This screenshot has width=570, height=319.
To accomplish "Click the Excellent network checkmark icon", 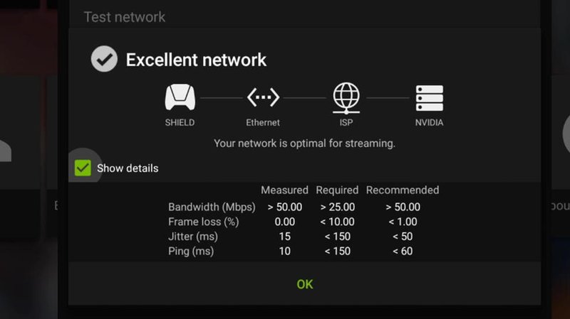I will (104, 59).
